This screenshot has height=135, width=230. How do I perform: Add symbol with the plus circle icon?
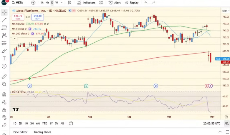[x=33, y=3]
